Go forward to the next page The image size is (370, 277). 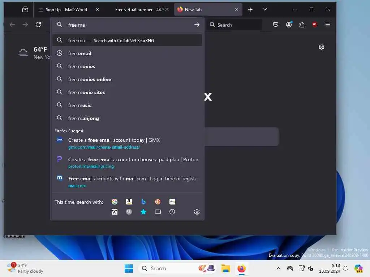point(25,25)
